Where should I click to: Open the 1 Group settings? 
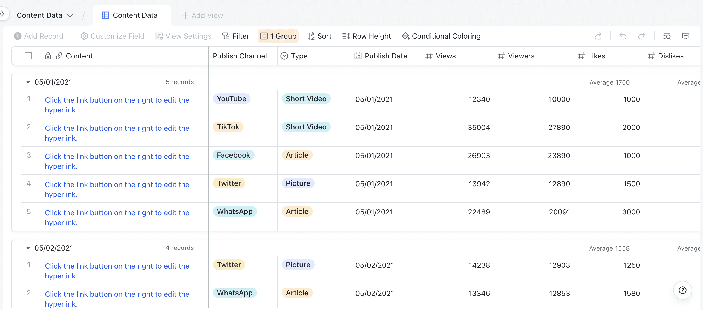(x=278, y=36)
